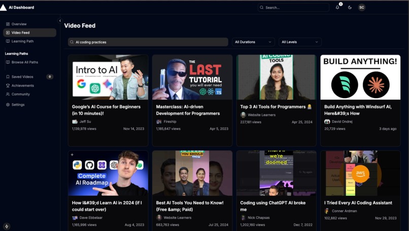Select Video Feed in the sidebar

coord(30,32)
